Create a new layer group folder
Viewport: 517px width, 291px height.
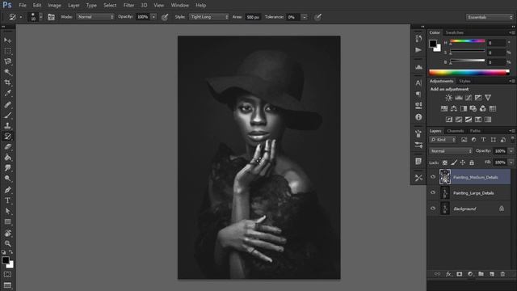click(481, 274)
